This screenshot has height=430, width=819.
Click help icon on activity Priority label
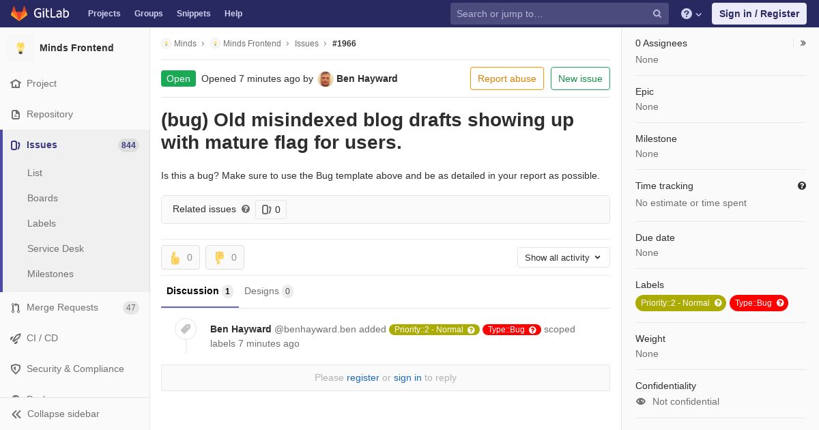coord(471,330)
